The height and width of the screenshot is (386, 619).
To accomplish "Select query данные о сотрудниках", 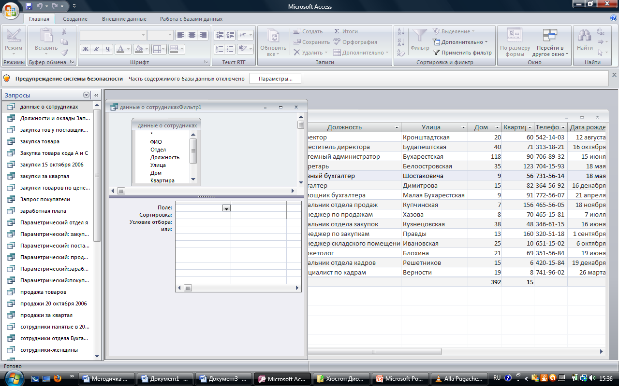I will 48,107.
